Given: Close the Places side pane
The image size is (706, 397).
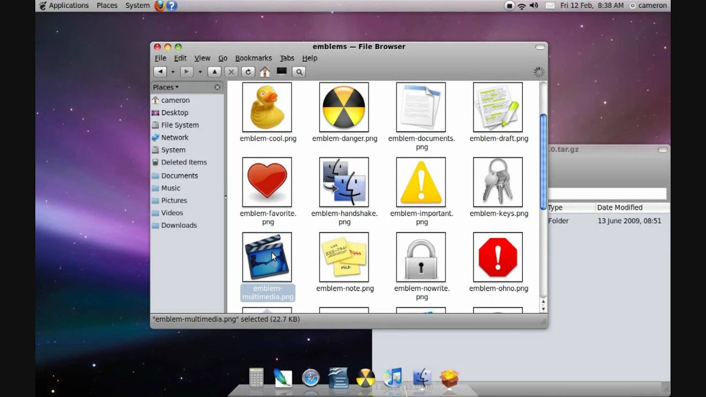Looking at the screenshot, I should (217, 87).
